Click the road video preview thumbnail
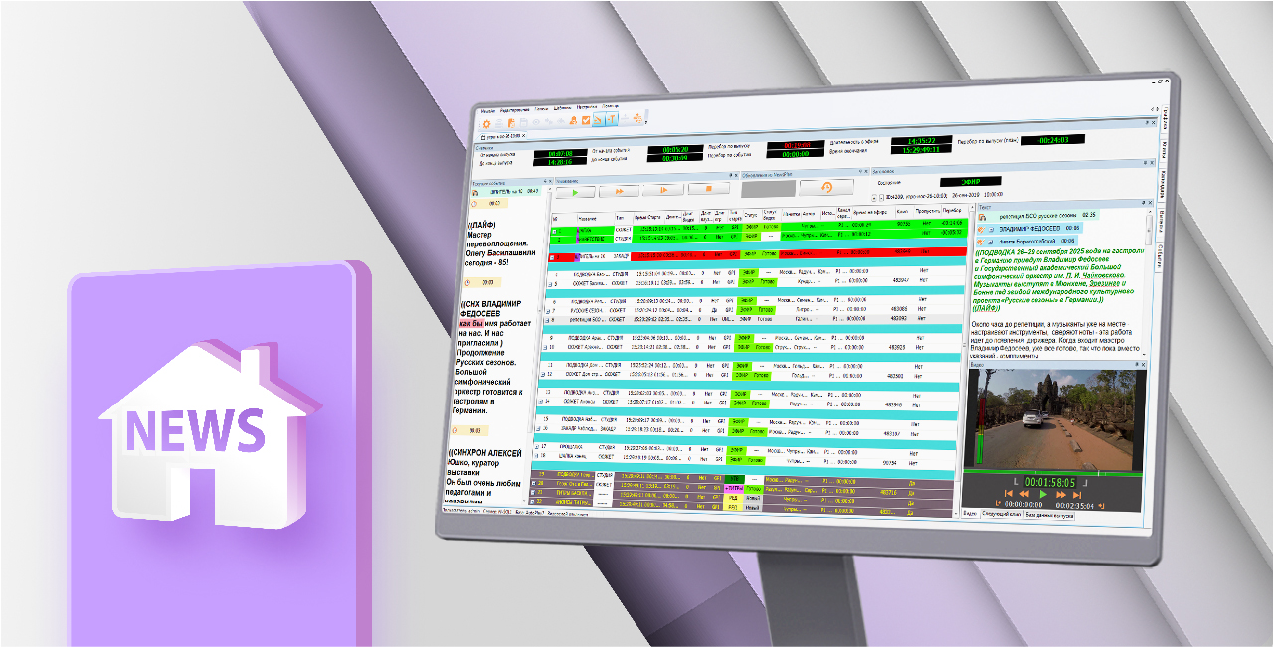The image size is (1273, 647). click(x=1054, y=417)
